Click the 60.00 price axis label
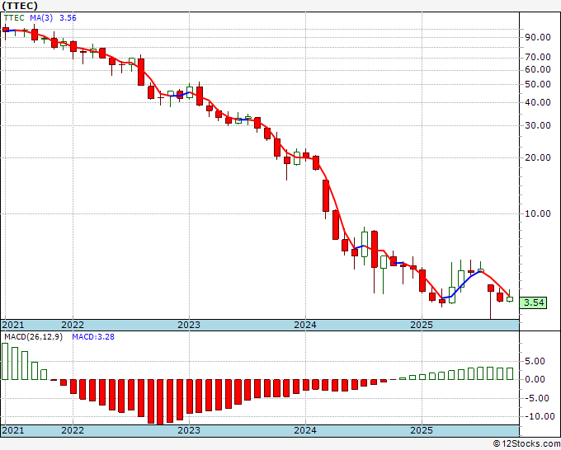Image resolution: width=561 pixels, height=450 pixels. click(537, 69)
